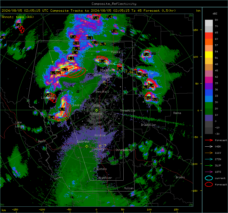Click the red forecast arrow legend icon
Image resolution: width=228 pixels, height=213 pixels.
[x=209, y=140]
